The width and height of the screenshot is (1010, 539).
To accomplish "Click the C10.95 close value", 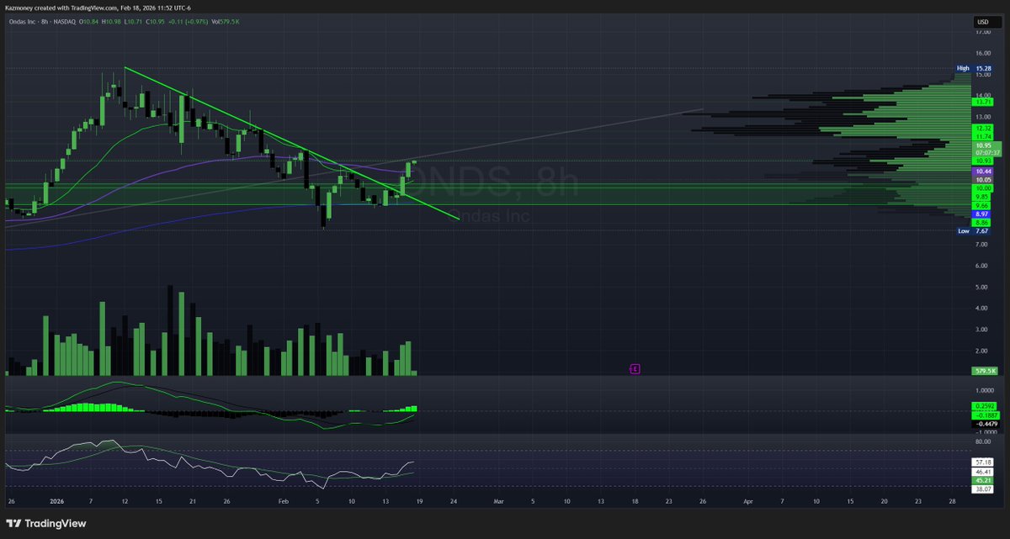I will (x=156, y=21).
